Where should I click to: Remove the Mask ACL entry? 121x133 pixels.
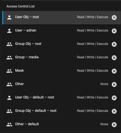[114, 71]
